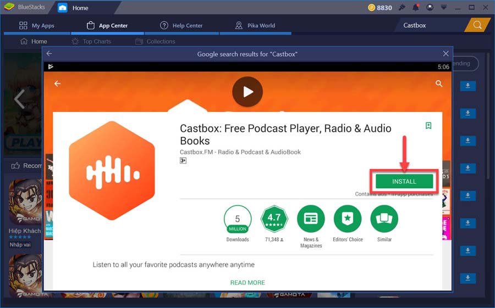Screen dimensions: 495x308
Task: Click the app title Castbox: Free Podcast Player
Action: tap(285, 135)
